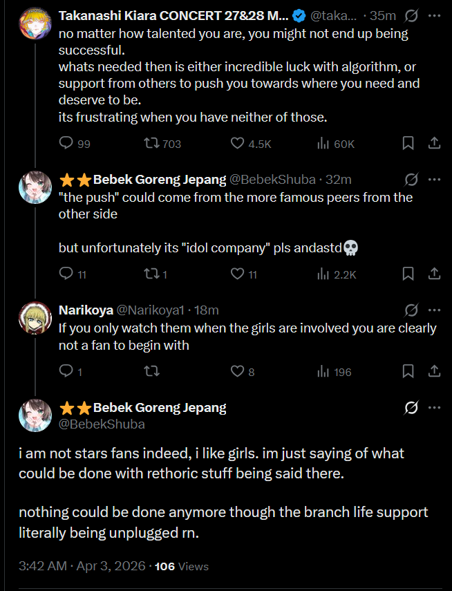Open @BebekShuba handle on main tweet
Screen dimensions: 452x591
pyautogui.click(x=102, y=424)
